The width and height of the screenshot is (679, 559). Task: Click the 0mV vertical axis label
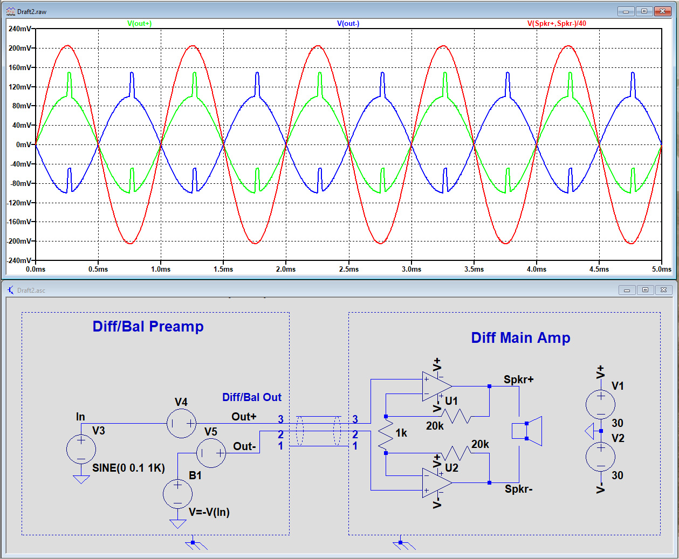(x=24, y=144)
